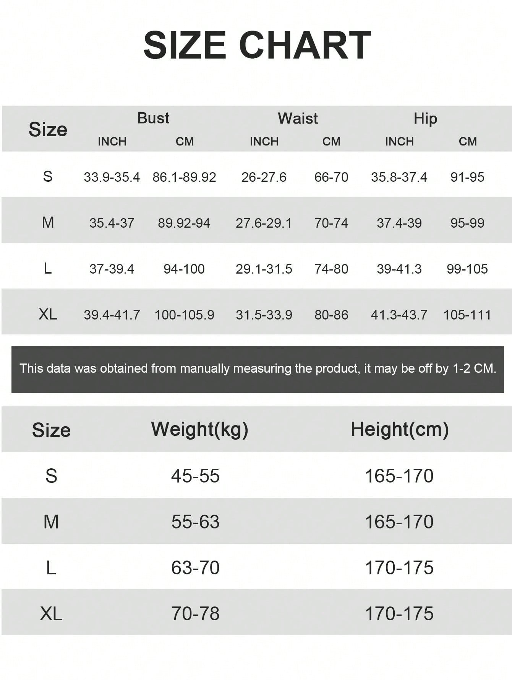
Task: Click hip inch value 35.8-37.4
Action: 399,177
